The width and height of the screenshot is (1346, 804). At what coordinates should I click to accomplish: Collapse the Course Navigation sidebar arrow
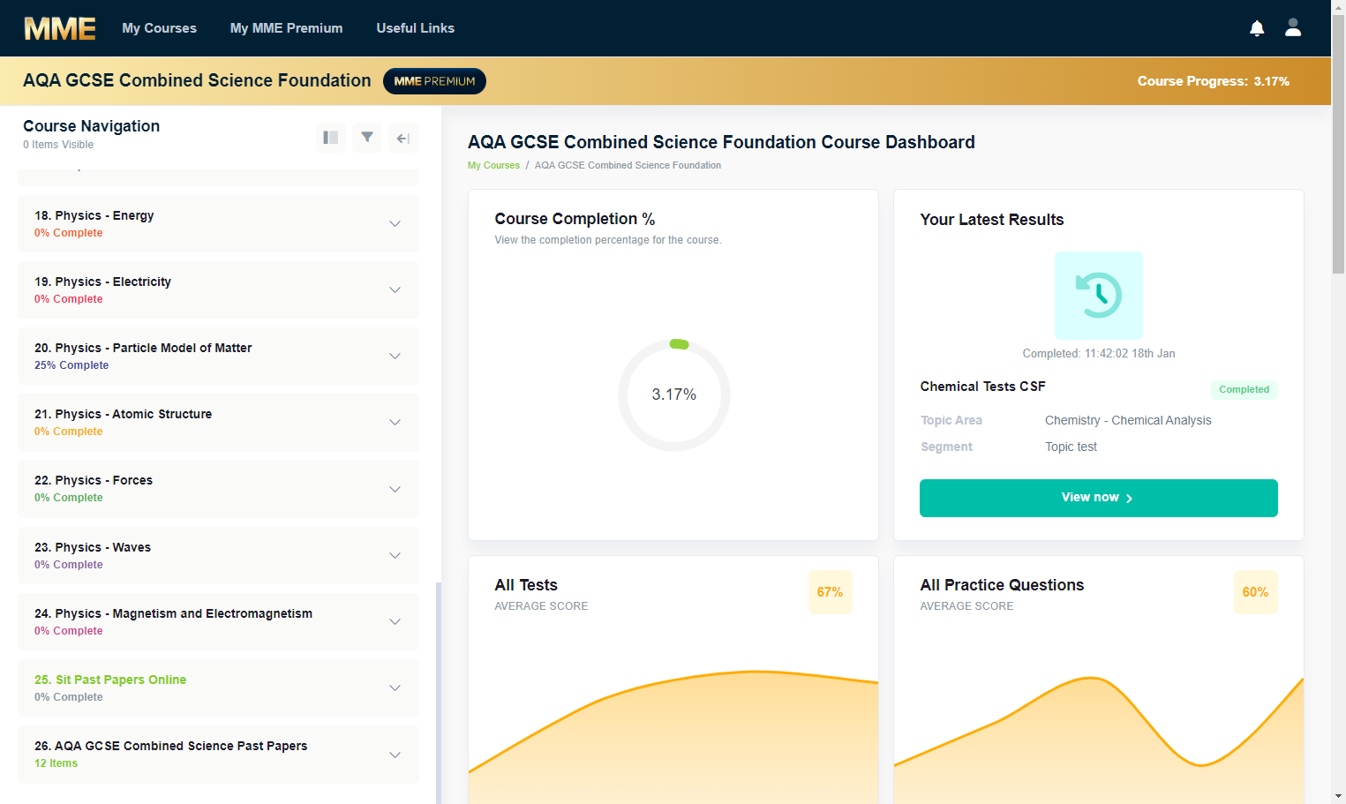click(403, 138)
